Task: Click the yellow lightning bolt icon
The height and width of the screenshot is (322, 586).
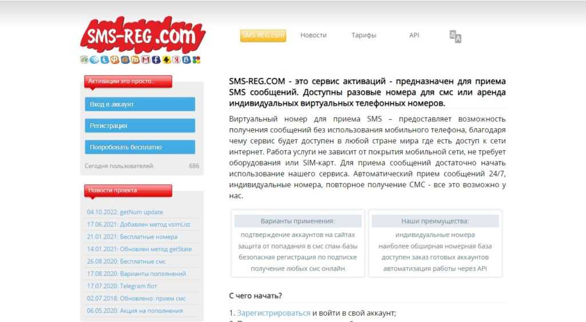Action: pyautogui.click(x=167, y=59)
